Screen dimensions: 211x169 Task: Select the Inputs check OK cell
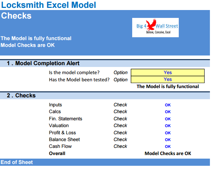(x=168, y=105)
